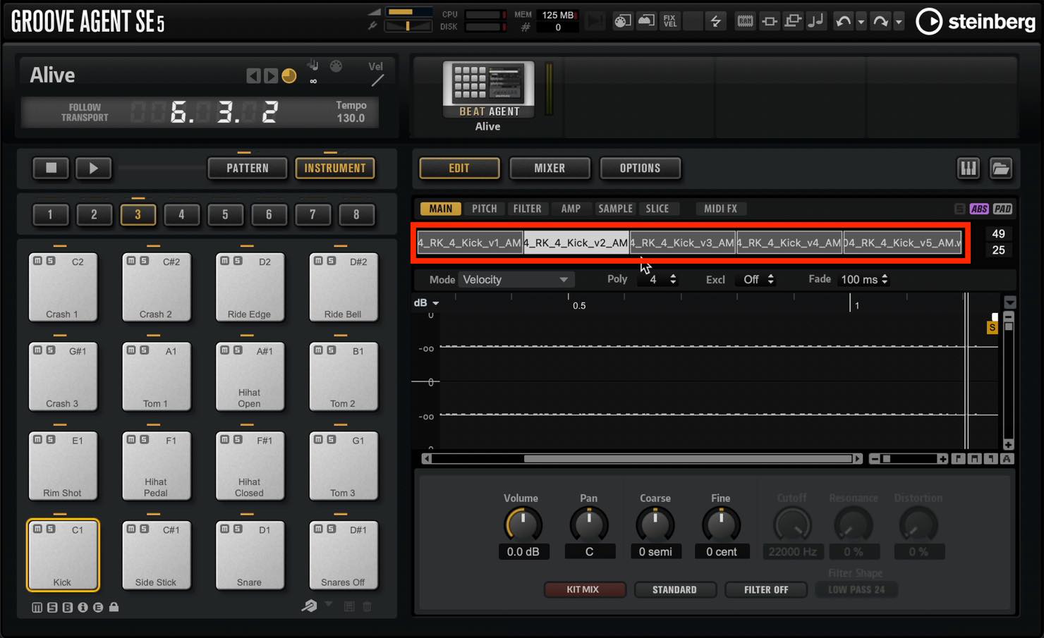Click the undo arrow icon in top toolbar

tap(843, 21)
